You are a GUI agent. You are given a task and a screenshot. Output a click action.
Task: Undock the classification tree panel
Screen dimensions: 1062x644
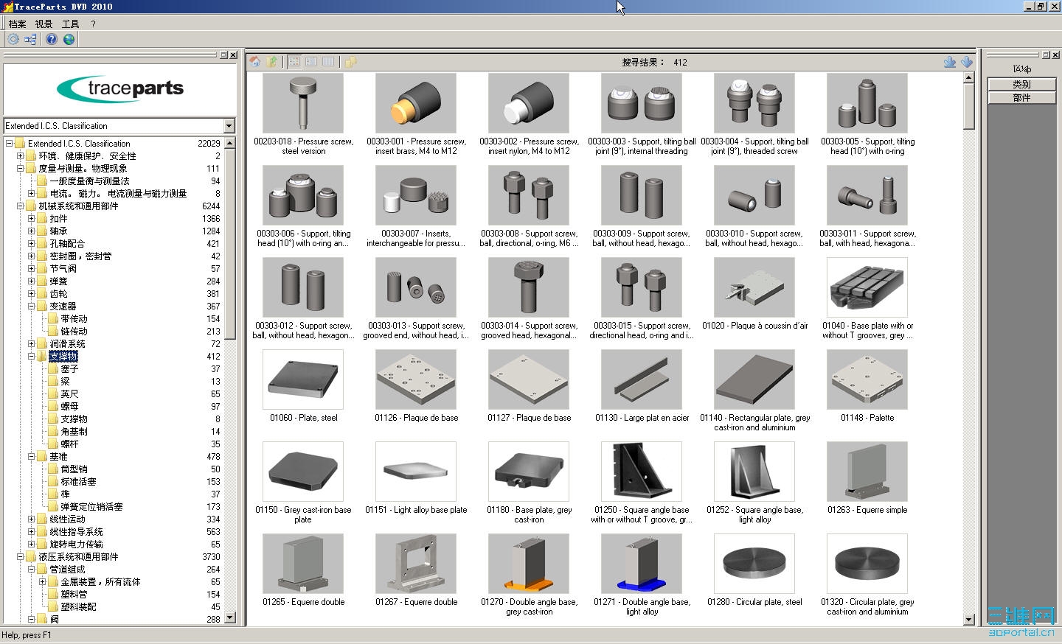223,55
